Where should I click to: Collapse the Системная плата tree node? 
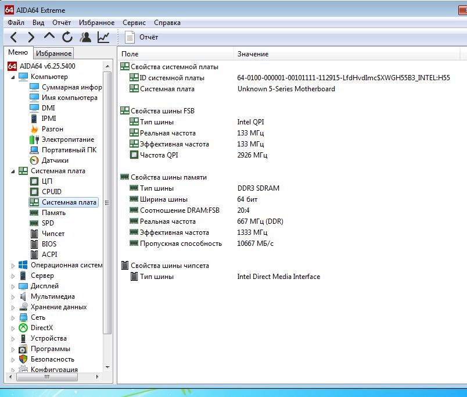pos(13,171)
